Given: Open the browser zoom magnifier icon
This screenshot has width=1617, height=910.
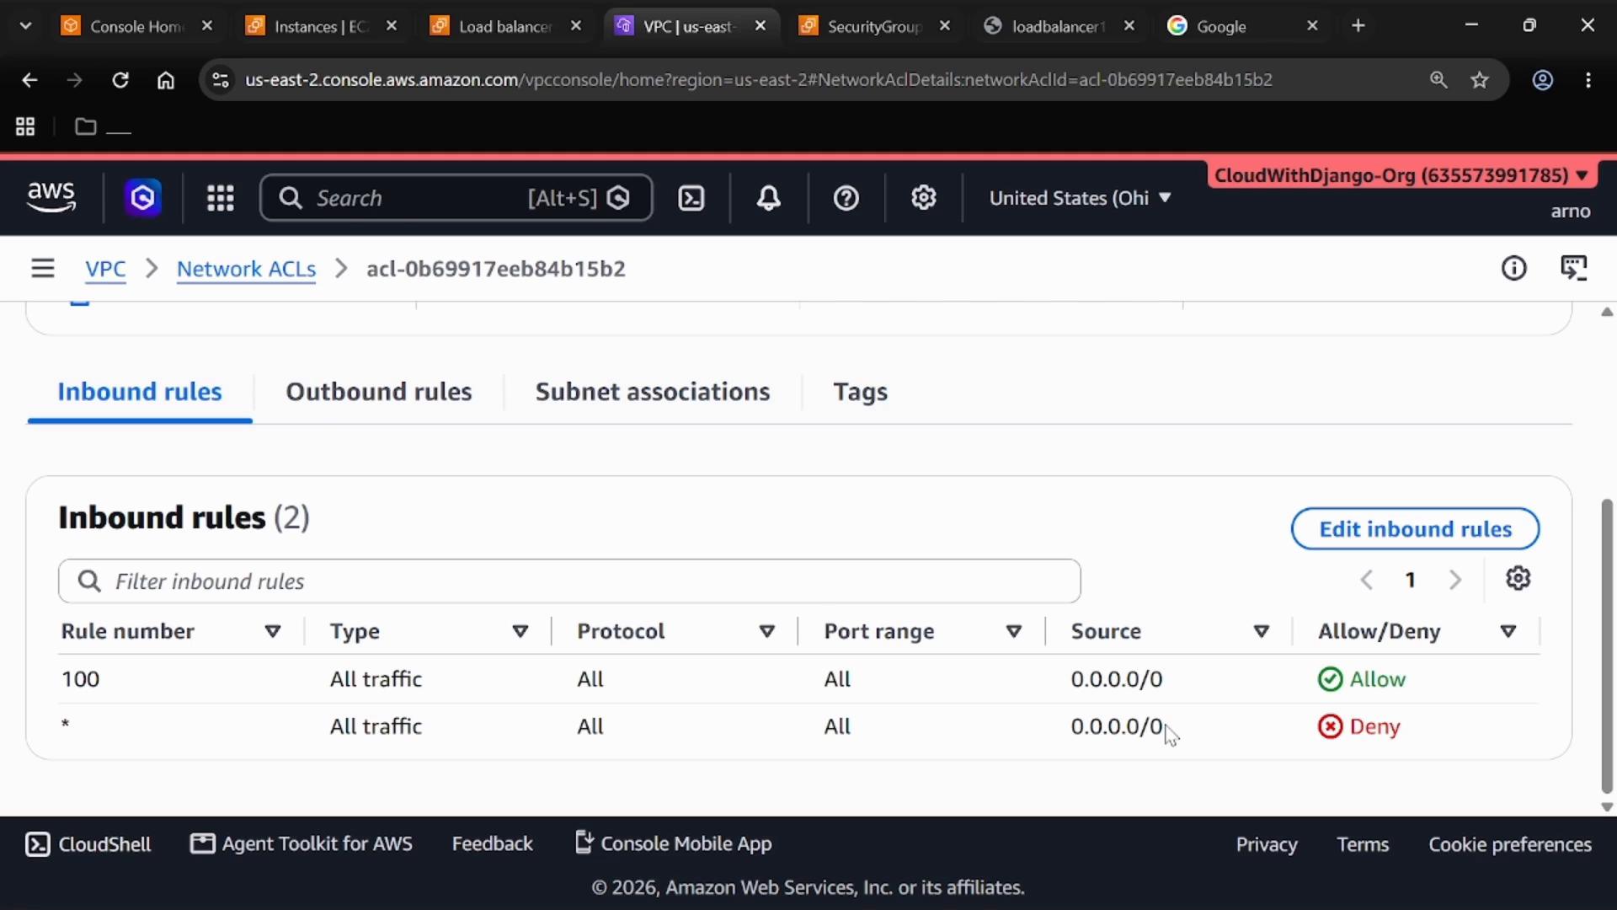Looking at the screenshot, I should 1438,80.
